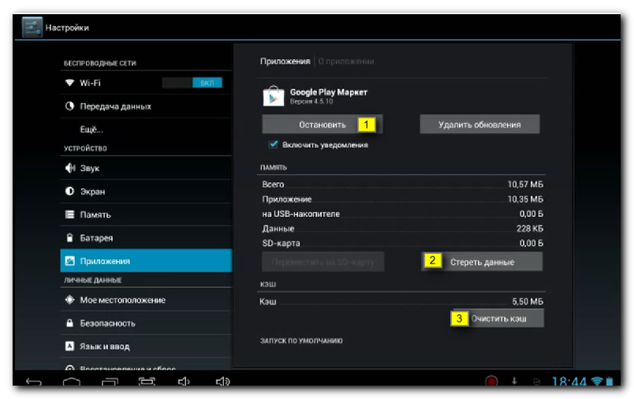Go back via Приложения breadcrumb tab

coord(285,61)
